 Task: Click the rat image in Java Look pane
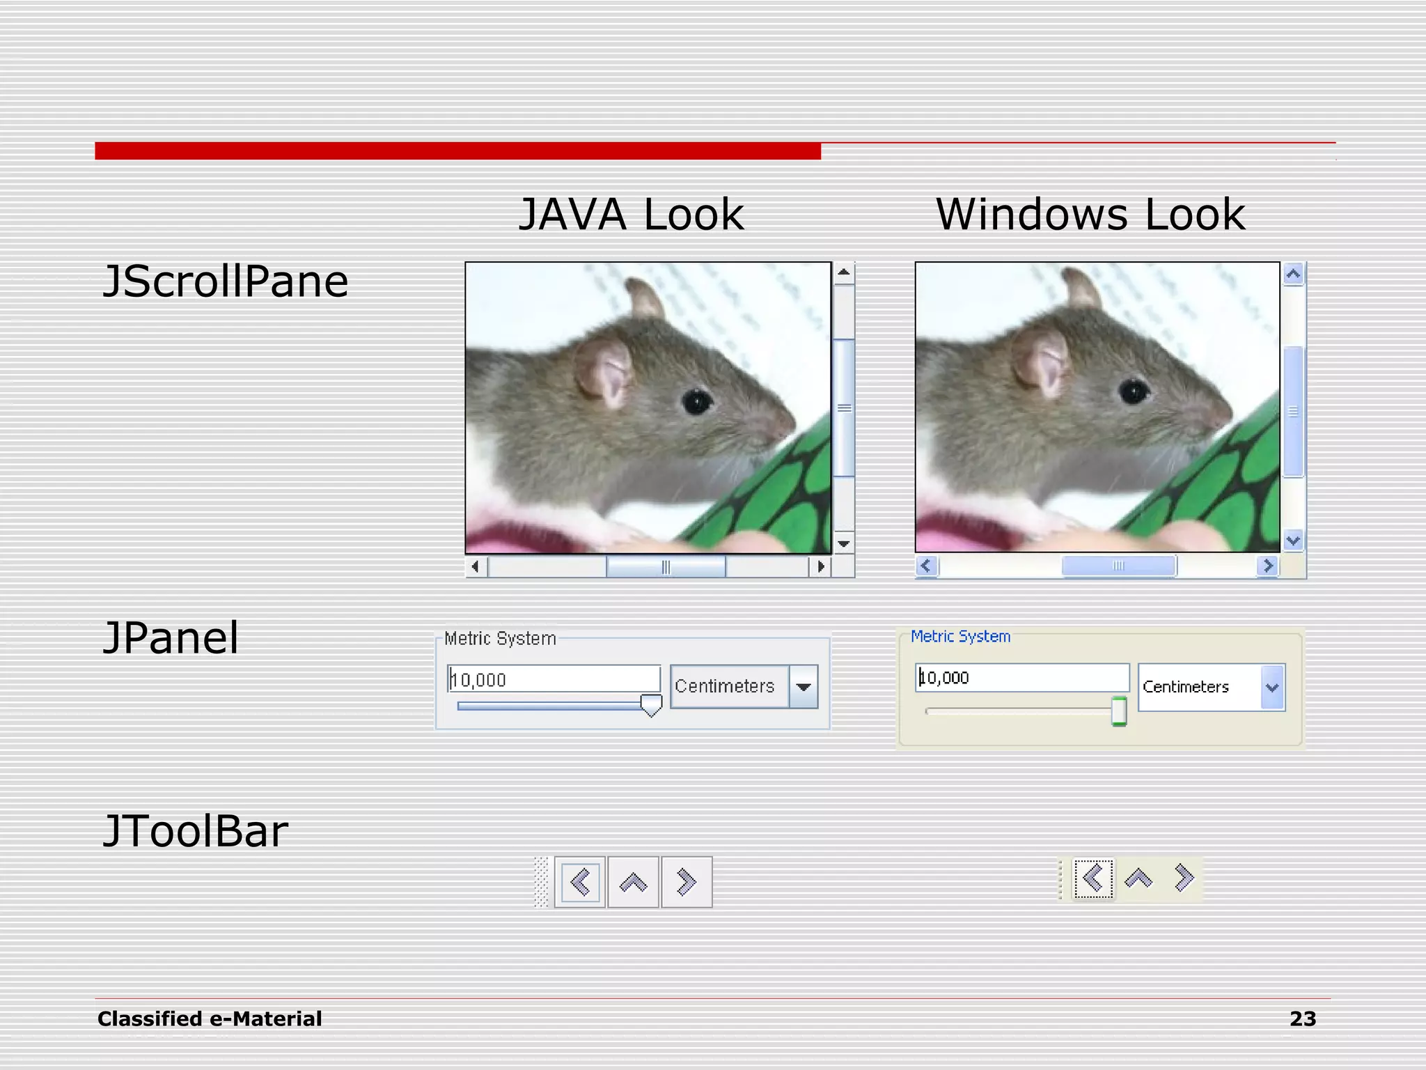648,408
